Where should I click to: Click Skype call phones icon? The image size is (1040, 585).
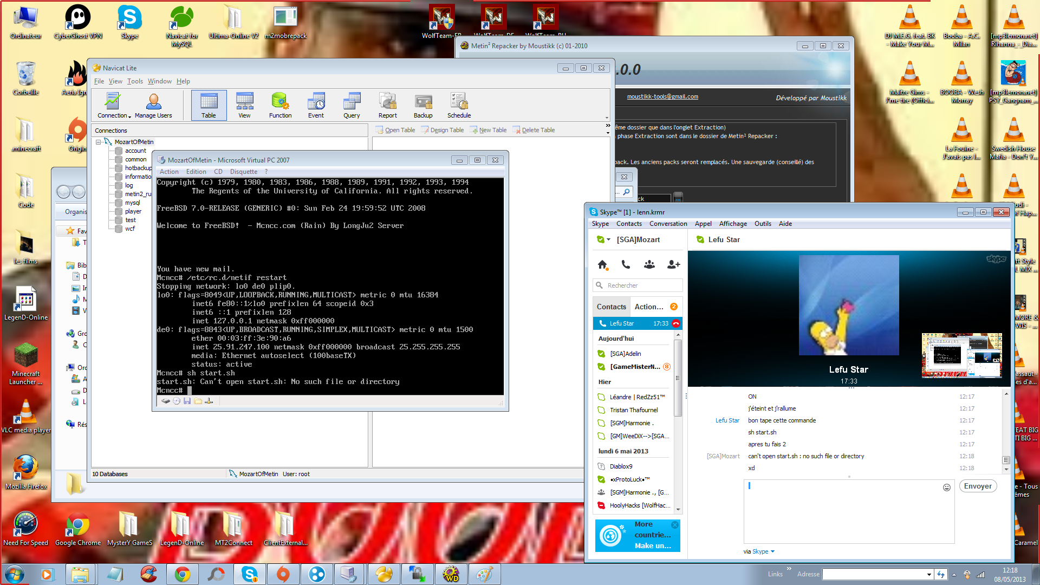[x=626, y=264]
